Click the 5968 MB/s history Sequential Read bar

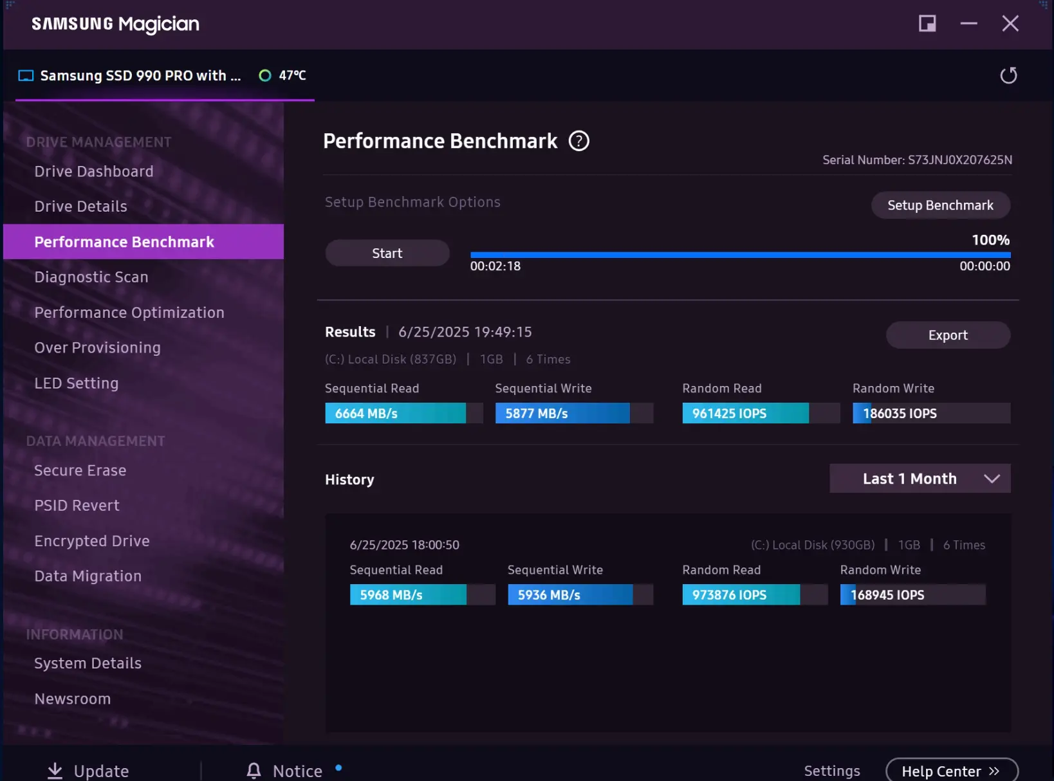tap(423, 594)
